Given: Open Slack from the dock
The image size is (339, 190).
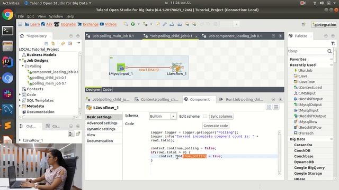Looking at the screenshot, I should pyautogui.click(x=8, y=94).
